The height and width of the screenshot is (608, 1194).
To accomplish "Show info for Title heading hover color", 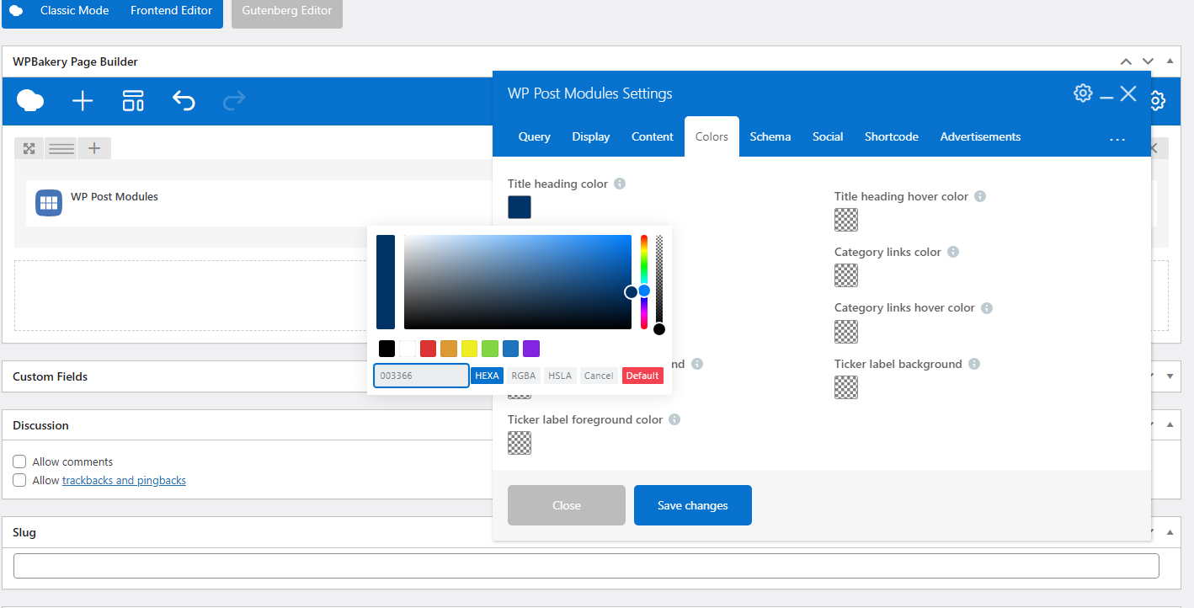I will pyautogui.click(x=980, y=196).
